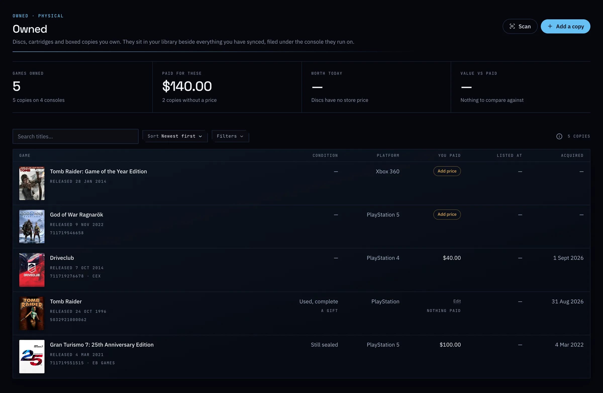
Task: Click the Add a copy button
Action: [565, 26]
